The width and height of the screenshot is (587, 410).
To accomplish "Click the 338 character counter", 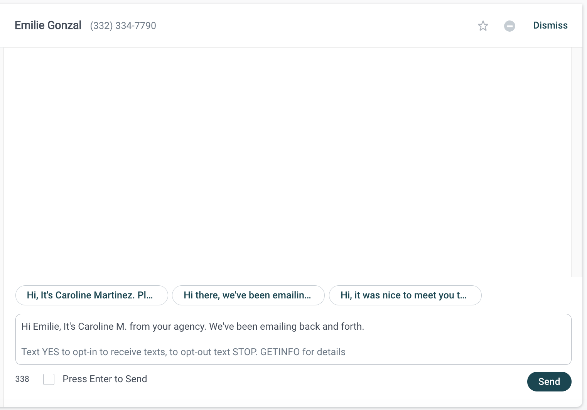I will (22, 379).
